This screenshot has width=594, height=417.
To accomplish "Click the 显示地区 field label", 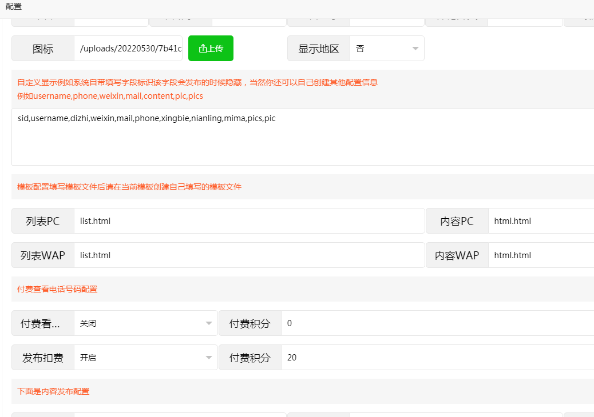I will click(319, 49).
